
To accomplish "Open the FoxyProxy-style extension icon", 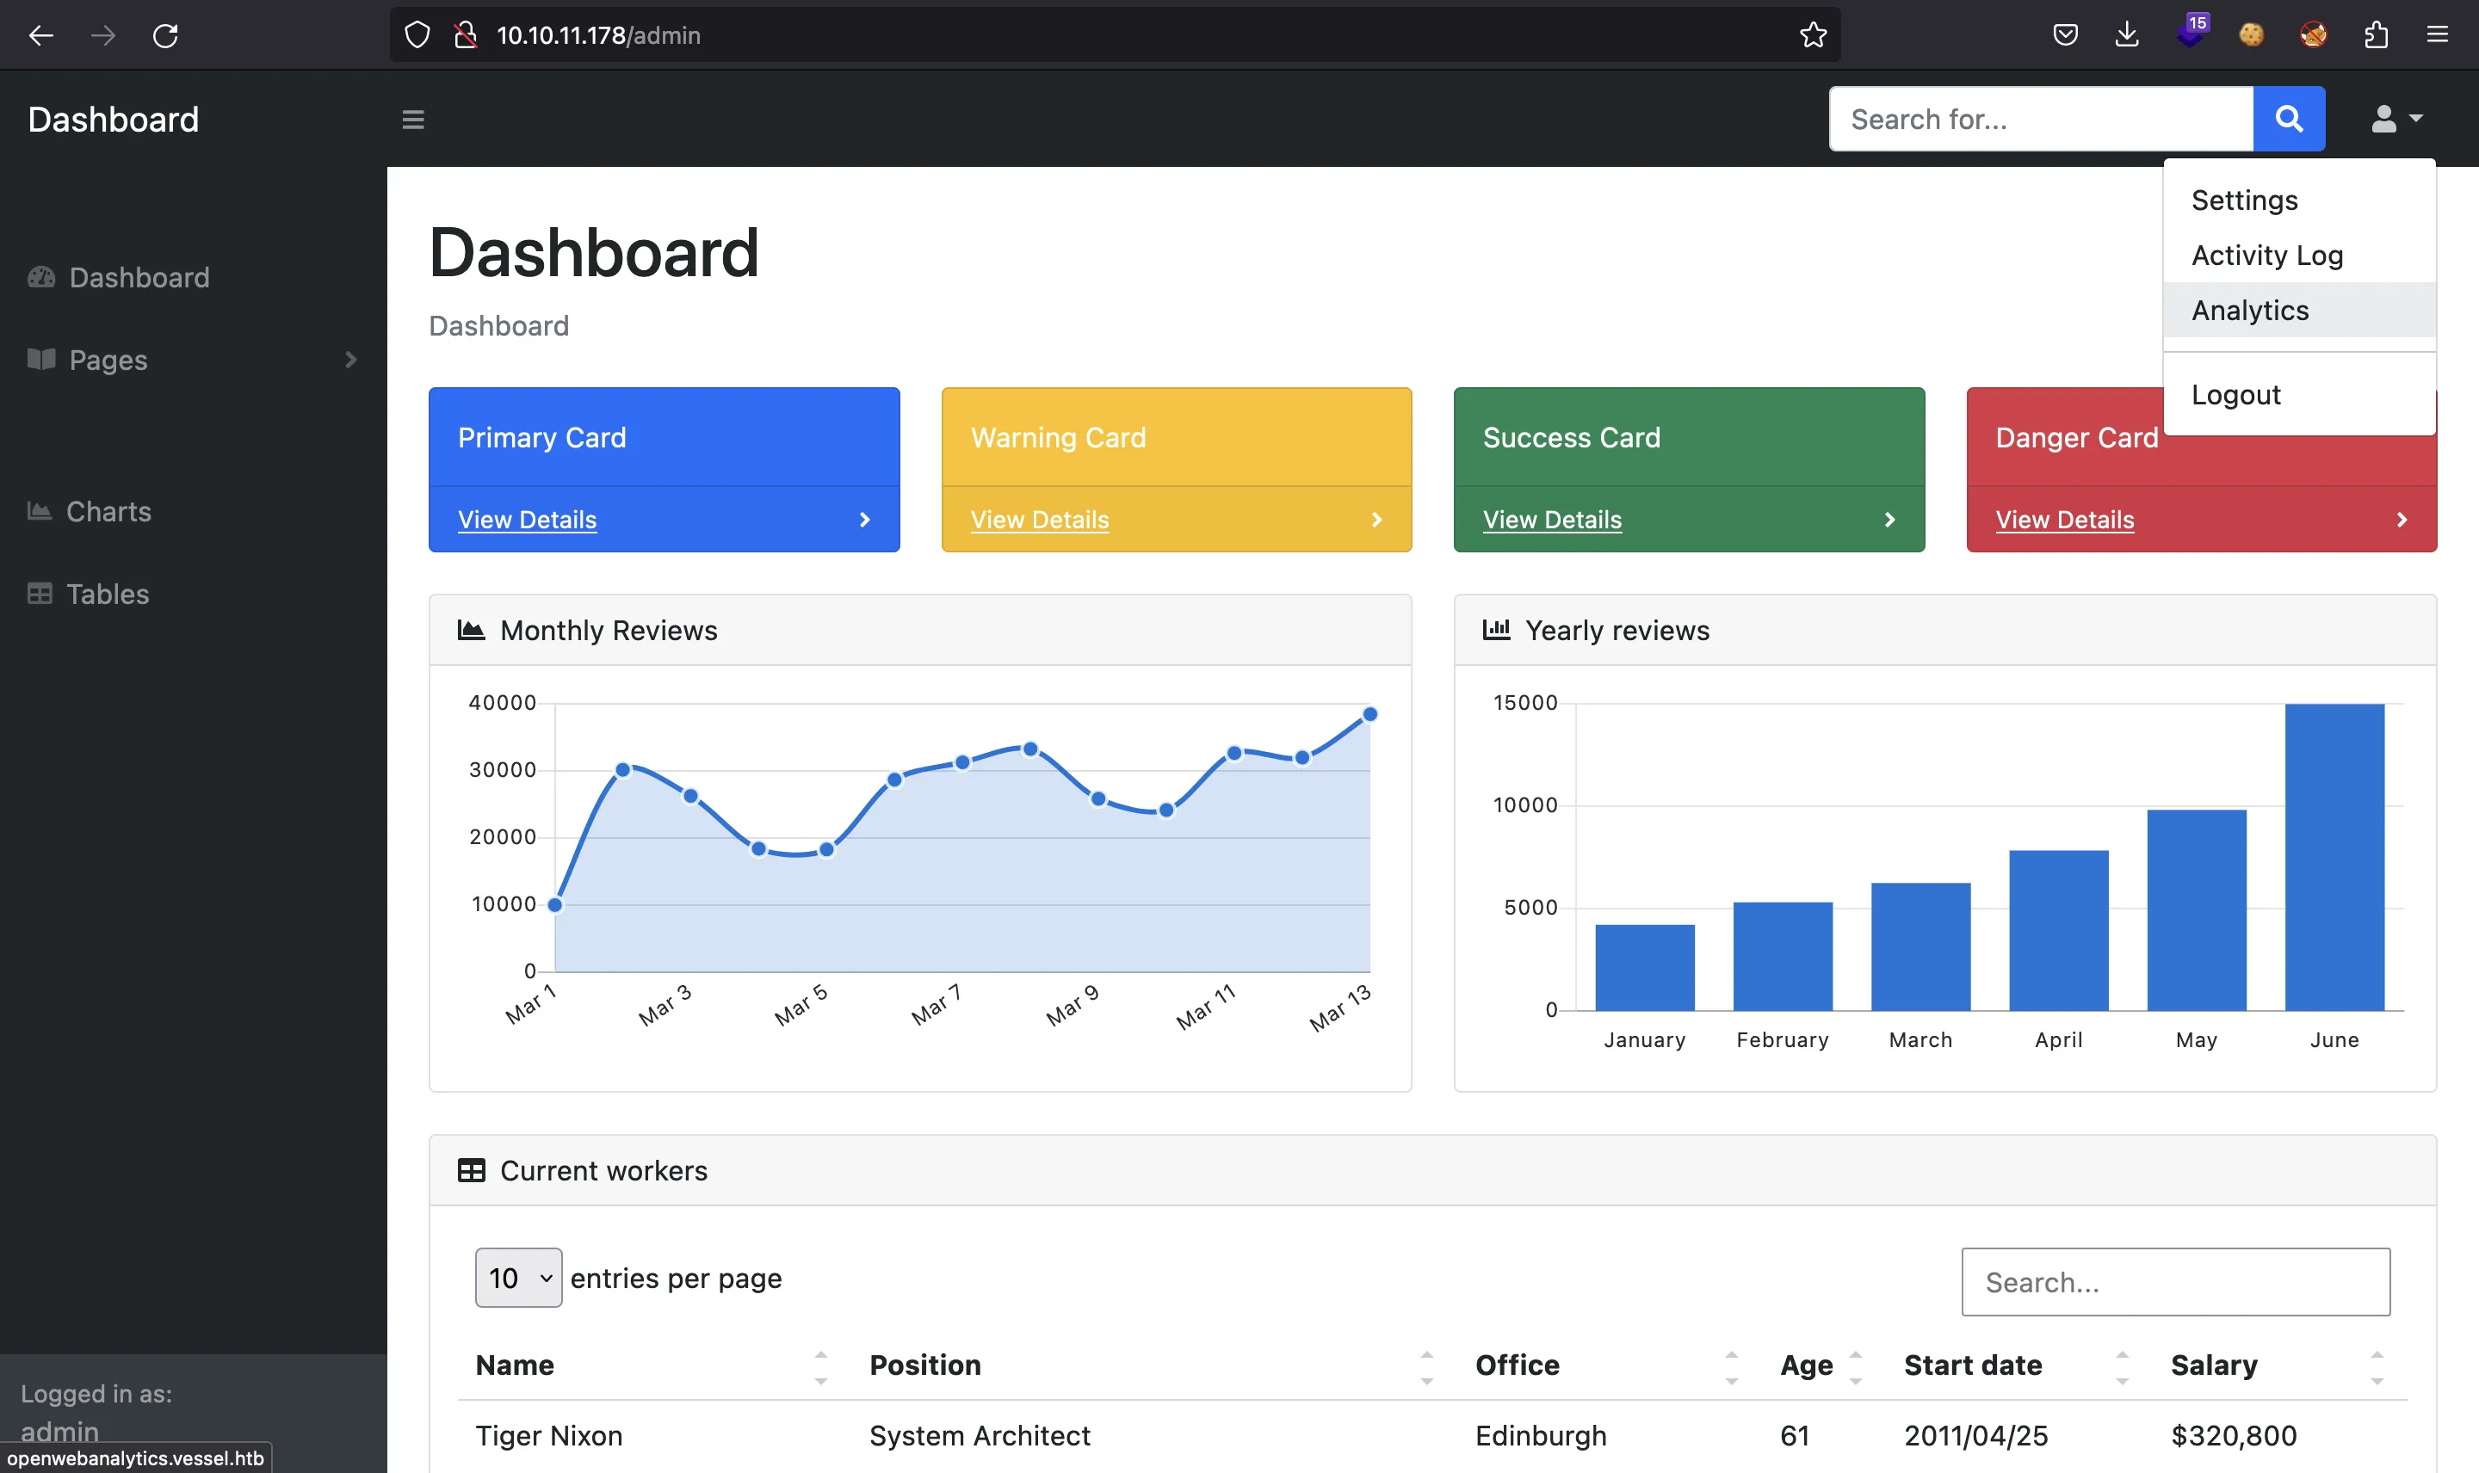I will coord(2313,36).
